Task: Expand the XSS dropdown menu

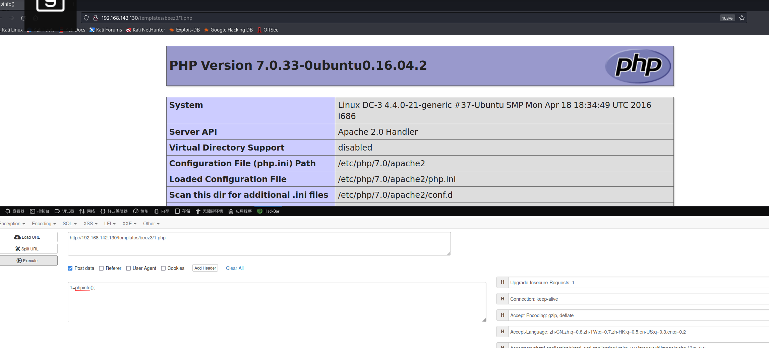Action: click(x=90, y=224)
